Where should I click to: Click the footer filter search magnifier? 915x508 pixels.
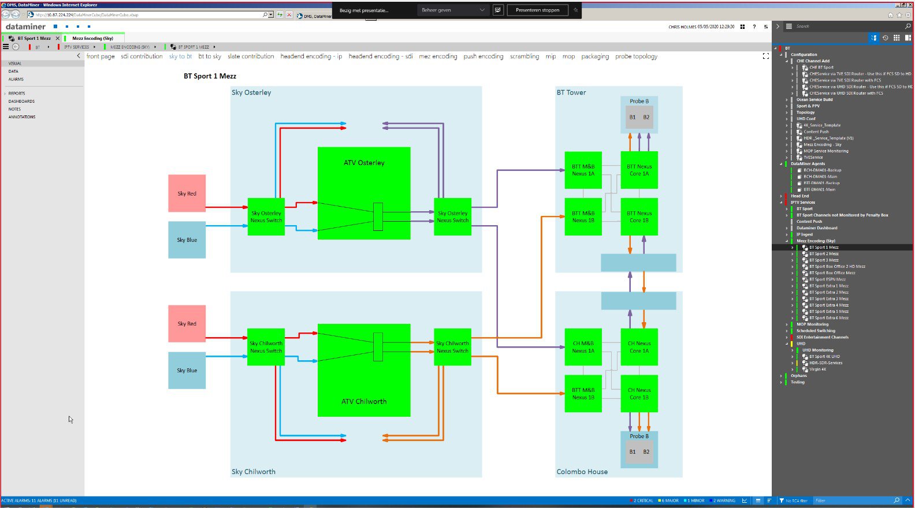point(897,500)
